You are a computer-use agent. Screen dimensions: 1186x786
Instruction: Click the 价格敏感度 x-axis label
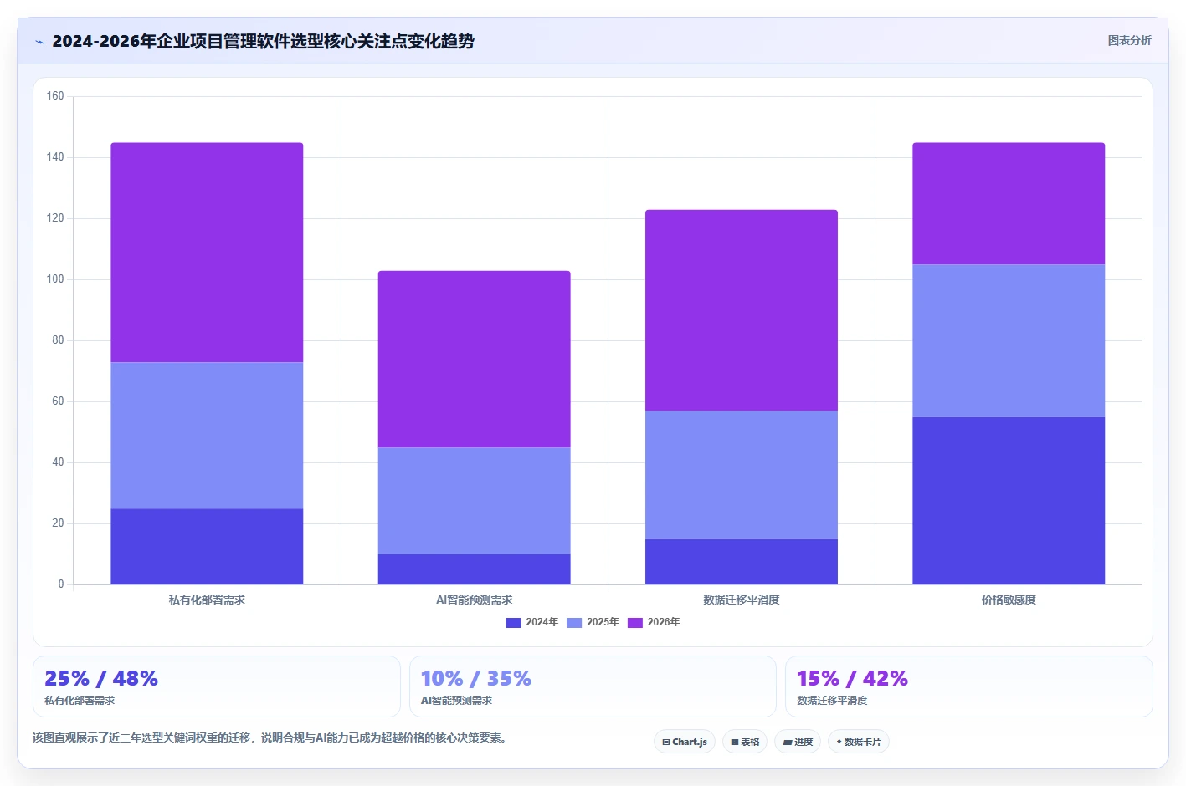point(1009,600)
